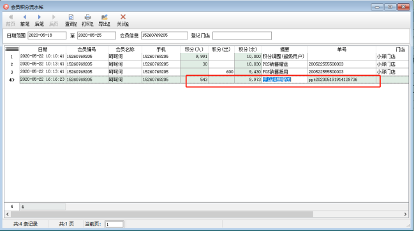Viewport: 414px width, 231px height.
Task: Close the ledger via 关闭 icon
Action: pos(122,20)
